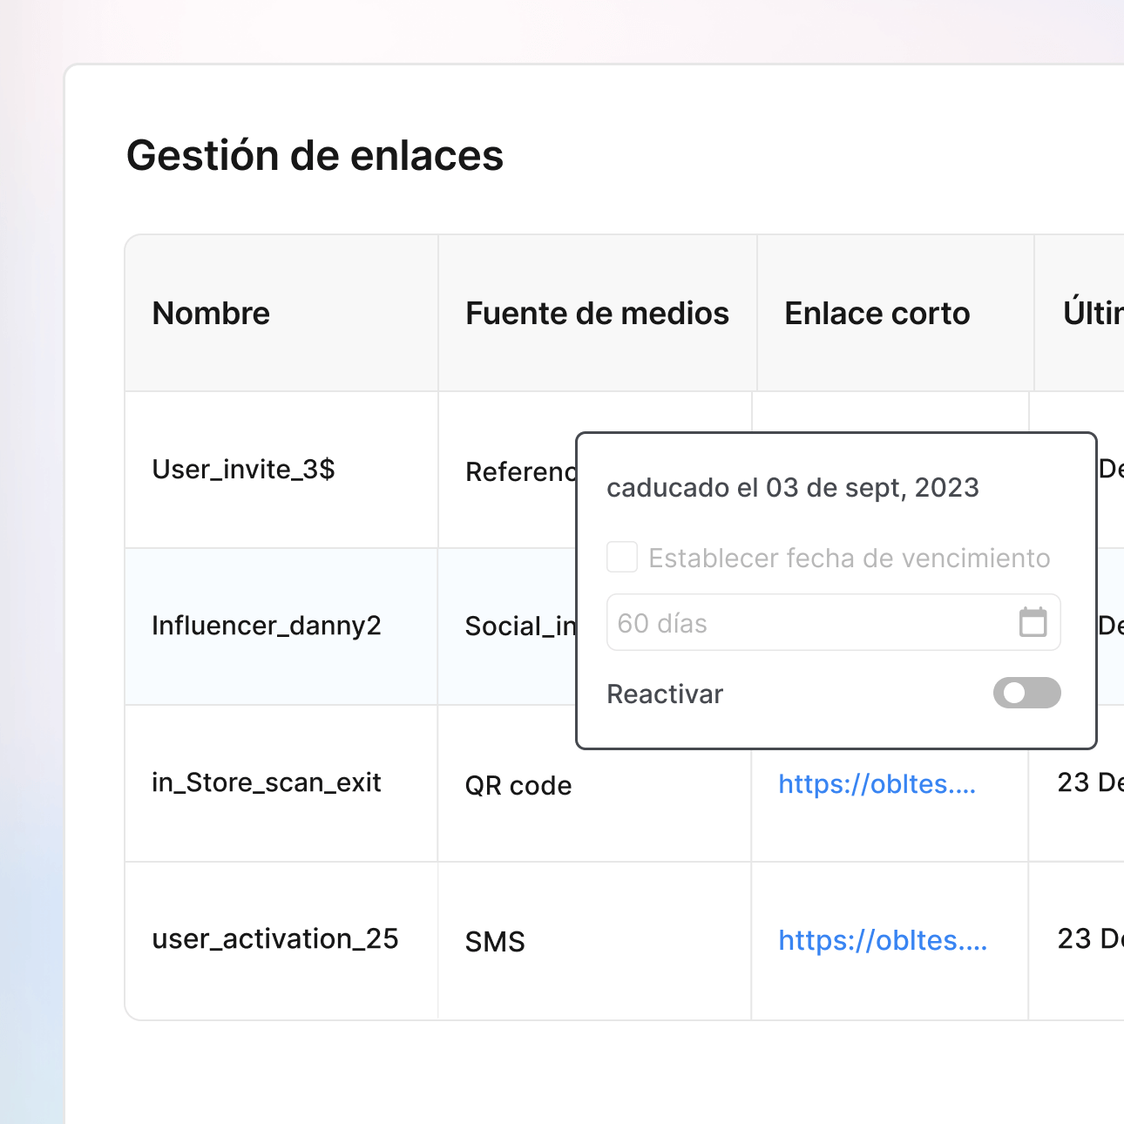This screenshot has height=1124, width=1124.
Task: Select the Influencer_danny2 row
Action: coord(267,626)
